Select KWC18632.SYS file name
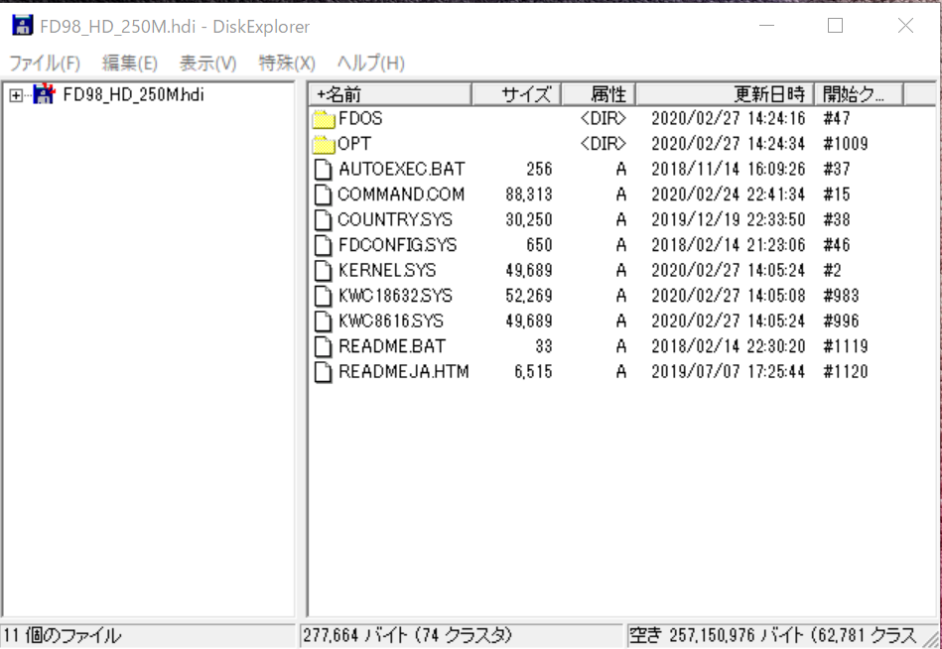The image size is (942, 649). coord(395,296)
